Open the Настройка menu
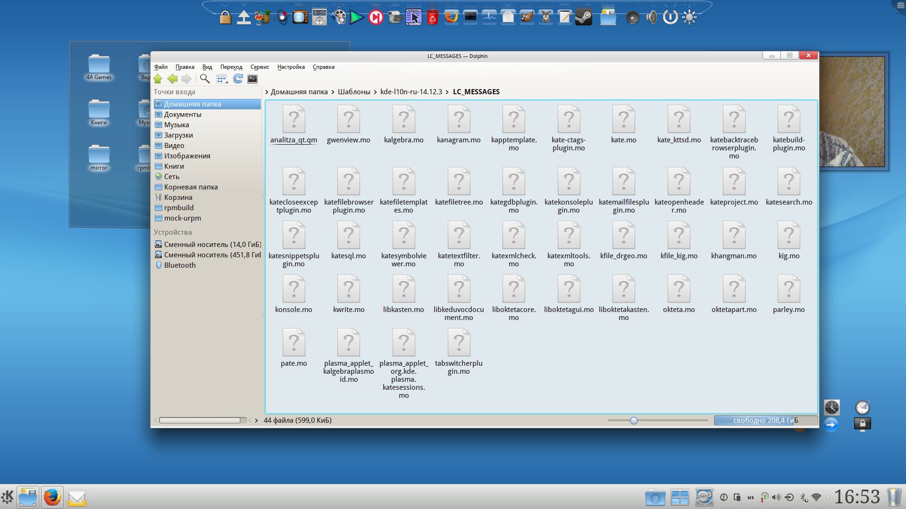This screenshot has width=906, height=509. pos(291,67)
